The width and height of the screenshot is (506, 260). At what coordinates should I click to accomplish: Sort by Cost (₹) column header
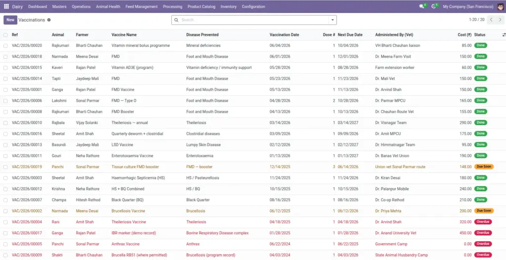(464, 35)
